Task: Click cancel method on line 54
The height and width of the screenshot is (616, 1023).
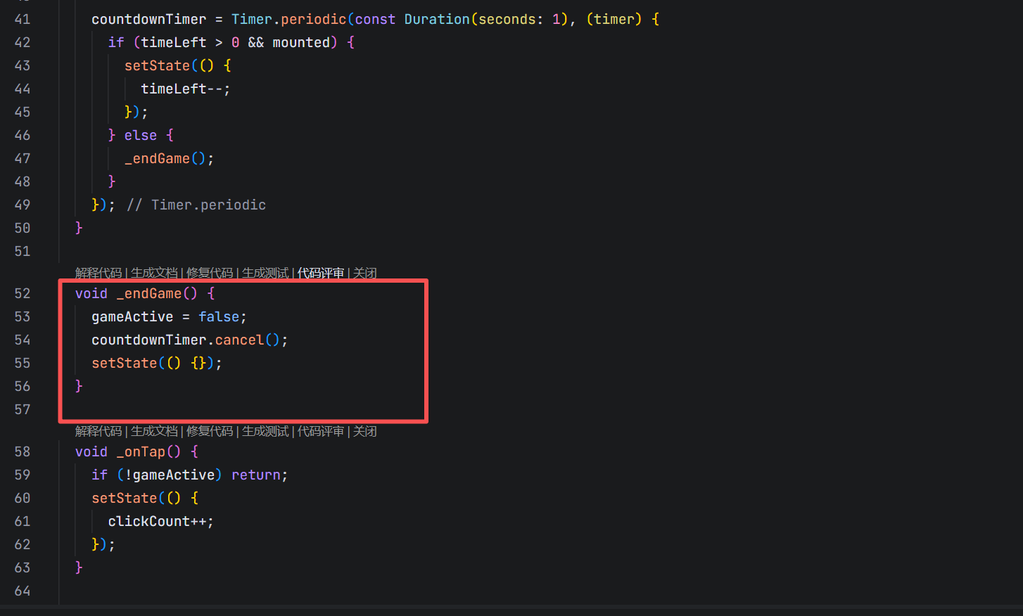Action: pyautogui.click(x=239, y=340)
